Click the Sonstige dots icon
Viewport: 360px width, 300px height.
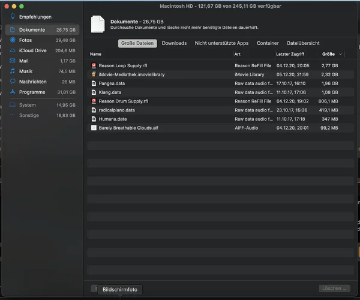pos(13,115)
